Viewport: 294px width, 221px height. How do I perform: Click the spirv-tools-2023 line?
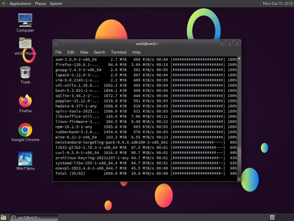tap(146, 111)
